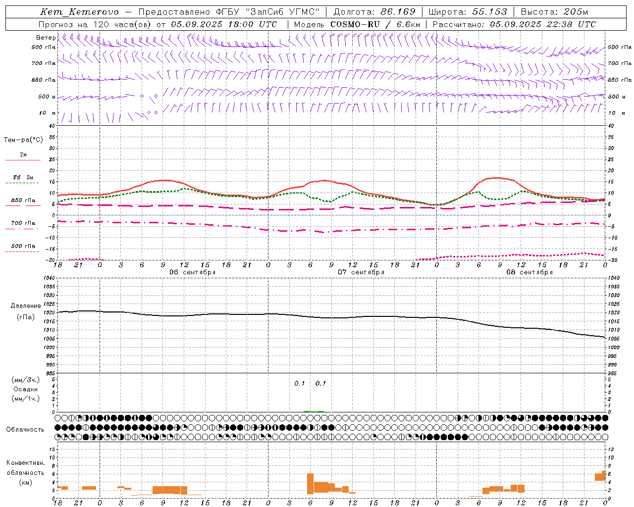634x507 pixels.
Task: Click the Конвективн. label
Action: 25,463
